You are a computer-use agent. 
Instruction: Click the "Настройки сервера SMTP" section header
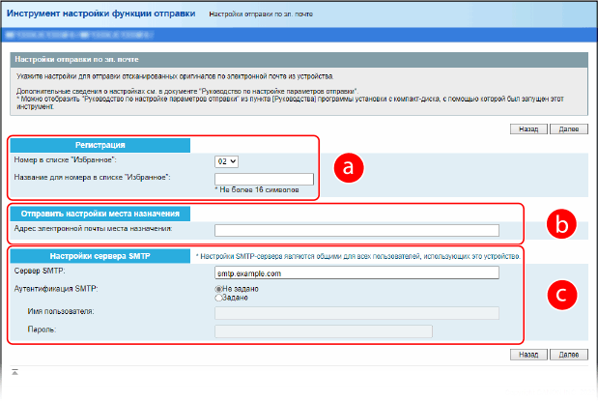coord(100,256)
